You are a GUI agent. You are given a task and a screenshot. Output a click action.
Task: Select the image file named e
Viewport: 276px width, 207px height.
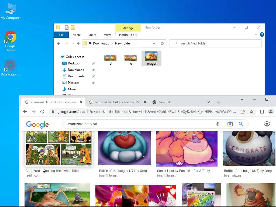(131, 59)
